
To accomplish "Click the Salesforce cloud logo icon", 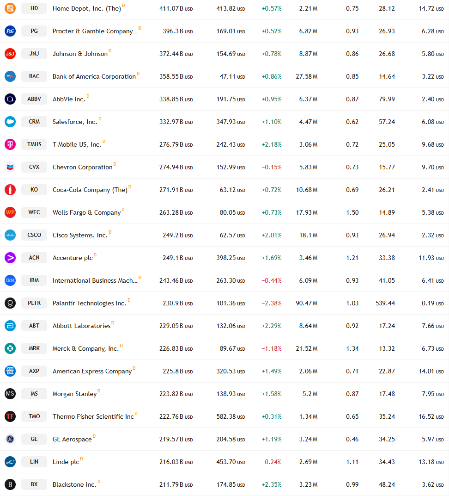I will pos(10,122).
